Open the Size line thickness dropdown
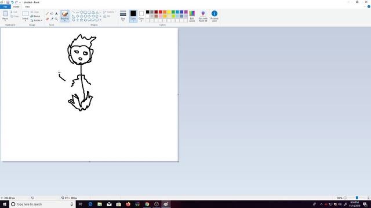The height and width of the screenshot is (208, 371). (123, 16)
